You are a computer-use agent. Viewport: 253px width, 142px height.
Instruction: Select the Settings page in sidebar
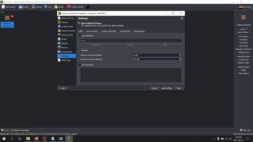pos(66,56)
